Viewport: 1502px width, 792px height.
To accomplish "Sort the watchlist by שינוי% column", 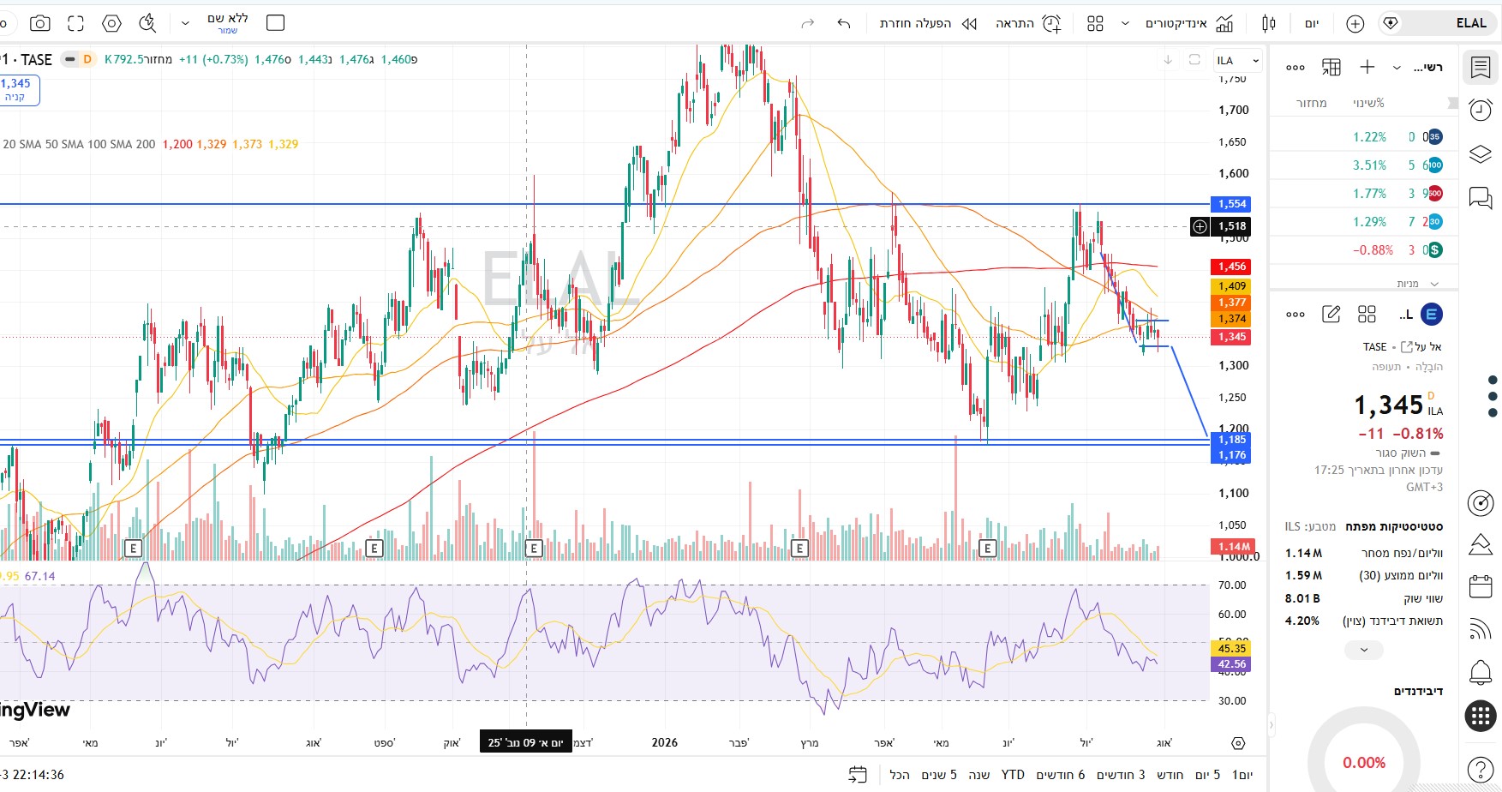I will [1368, 103].
